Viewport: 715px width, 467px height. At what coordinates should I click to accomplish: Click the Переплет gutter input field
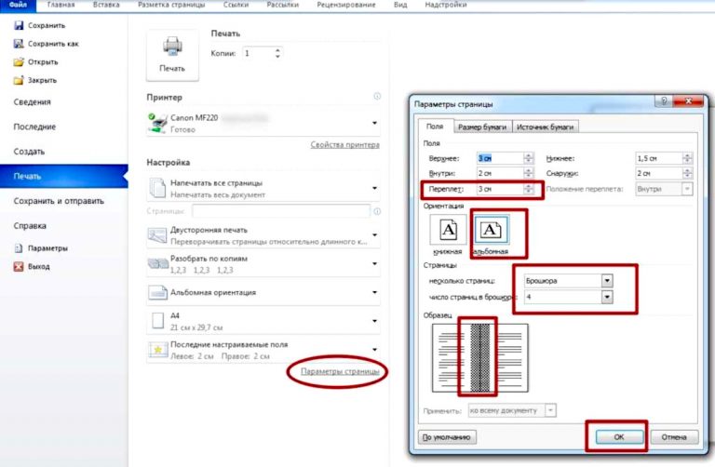tap(499, 189)
